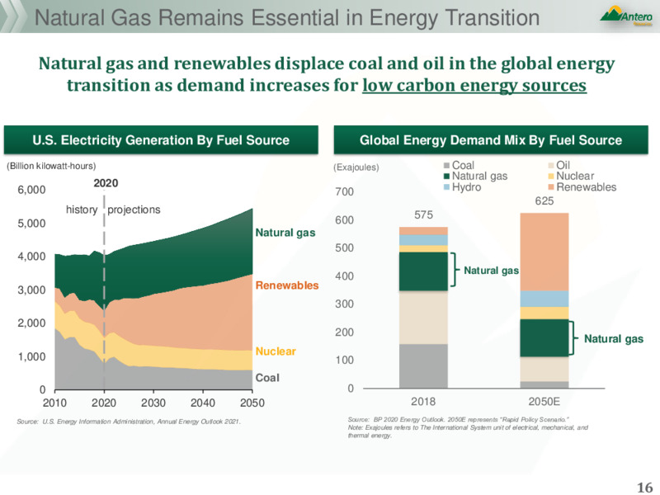Click the 'Global Energy Demand Mix By Fuel Source' header

(491, 139)
